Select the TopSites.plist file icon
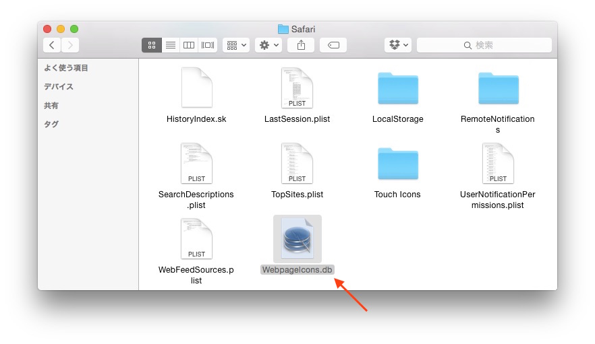Screen dimensions: 595x344 point(297,163)
